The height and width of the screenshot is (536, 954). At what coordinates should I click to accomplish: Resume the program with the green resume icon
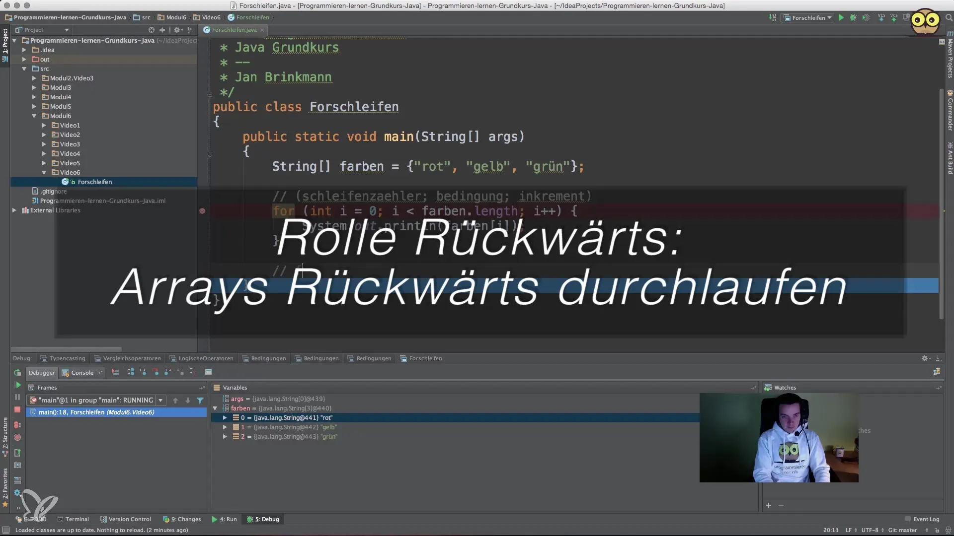[17, 385]
